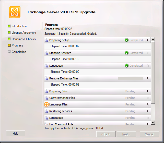Viewport: 164px width, 143px height.
Task: Click Pending status of Copy Exchange Files
Action: pos(130,98)
